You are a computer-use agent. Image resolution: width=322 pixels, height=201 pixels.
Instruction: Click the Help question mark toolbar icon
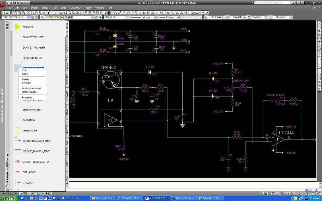tap(106, 12)
